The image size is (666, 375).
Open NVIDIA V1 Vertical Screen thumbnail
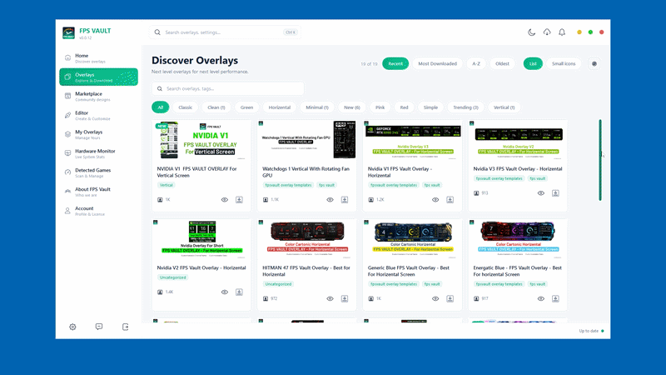point(201,141)
